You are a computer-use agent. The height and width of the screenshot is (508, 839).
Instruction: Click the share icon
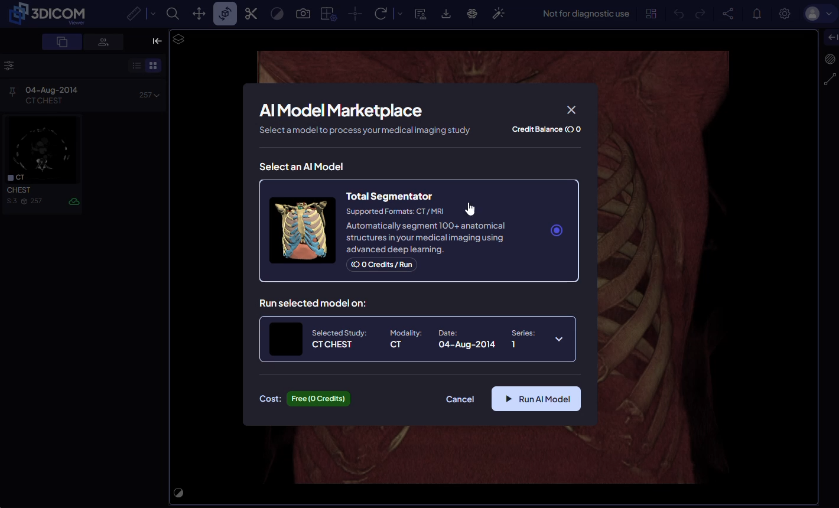(728, 14)
